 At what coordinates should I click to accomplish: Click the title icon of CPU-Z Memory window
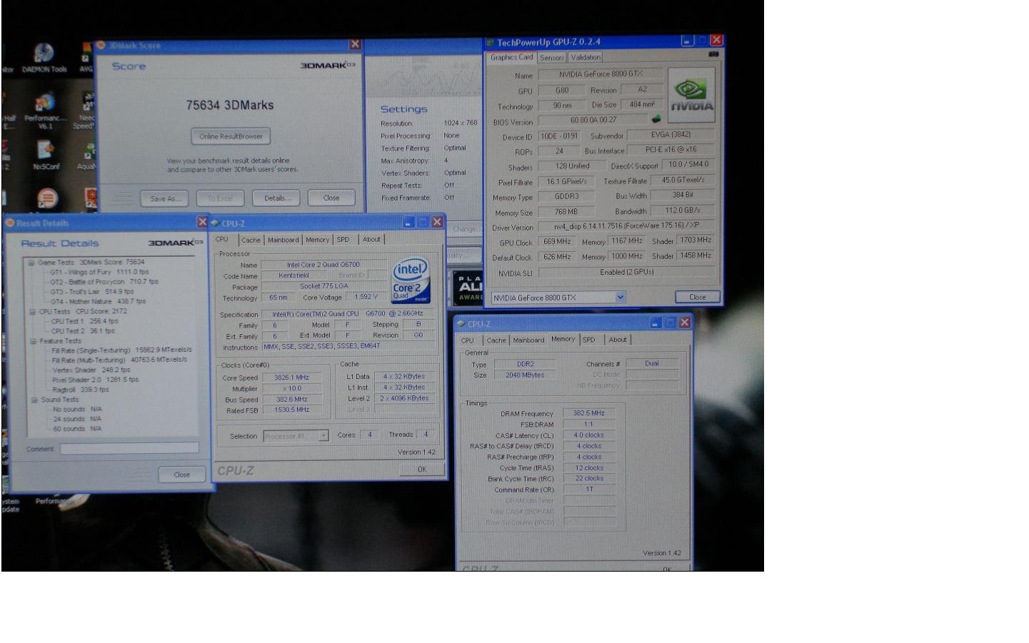pyautogui.click(x=461, y=323)
